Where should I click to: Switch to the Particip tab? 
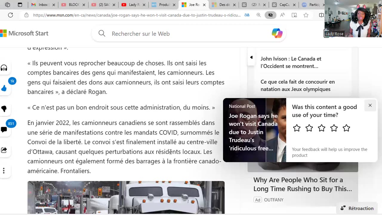(312, 5)
